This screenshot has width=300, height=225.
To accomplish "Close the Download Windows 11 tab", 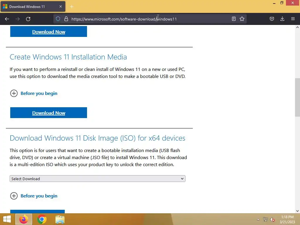I will pyautogui.click(x=60, y=6).
